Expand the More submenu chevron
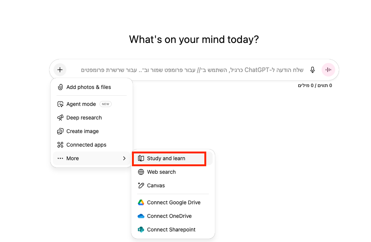Viewport: 371px width, 242px height. [124, 158]
